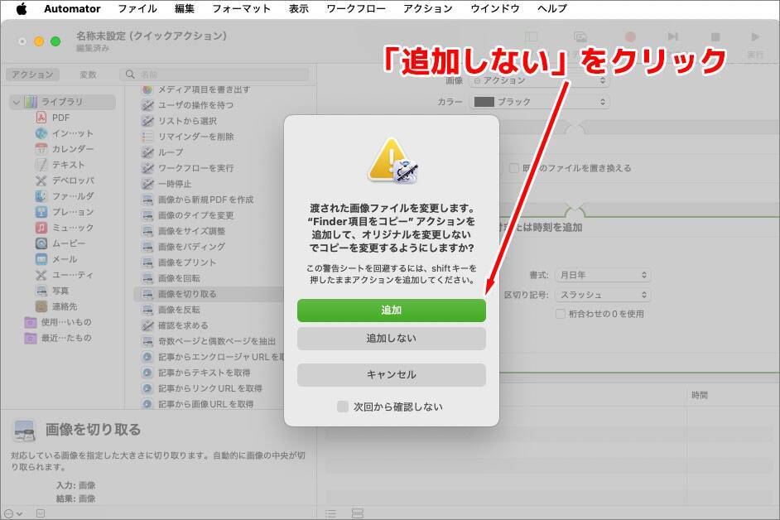This screenshot has width=780, height=520.
Task: Select the カレンダー category icon
Action: 41,149
